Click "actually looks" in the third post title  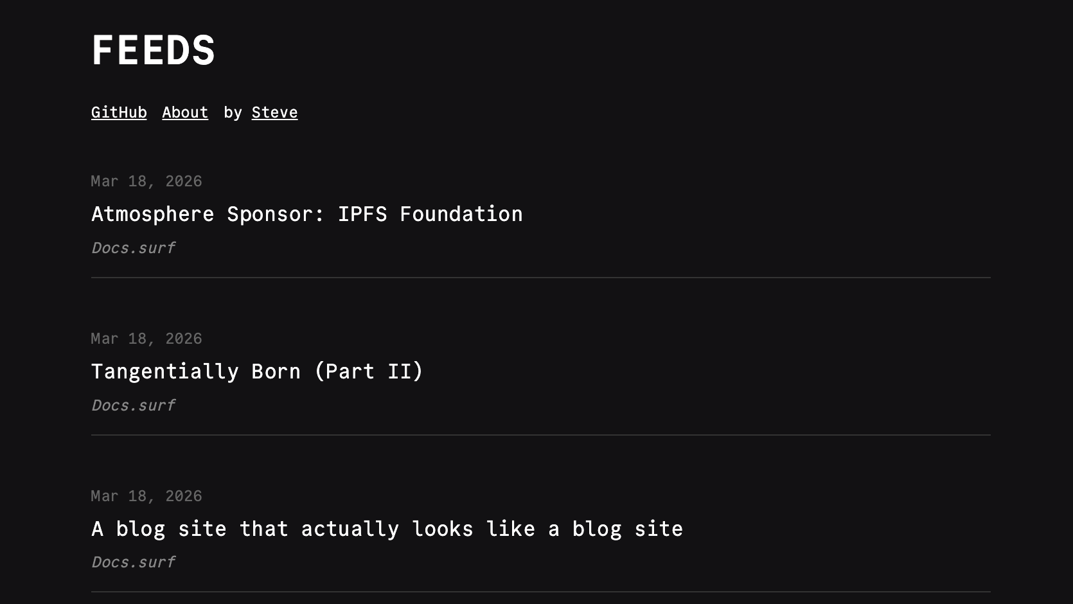pyautogui.click(x=386, y=529)
